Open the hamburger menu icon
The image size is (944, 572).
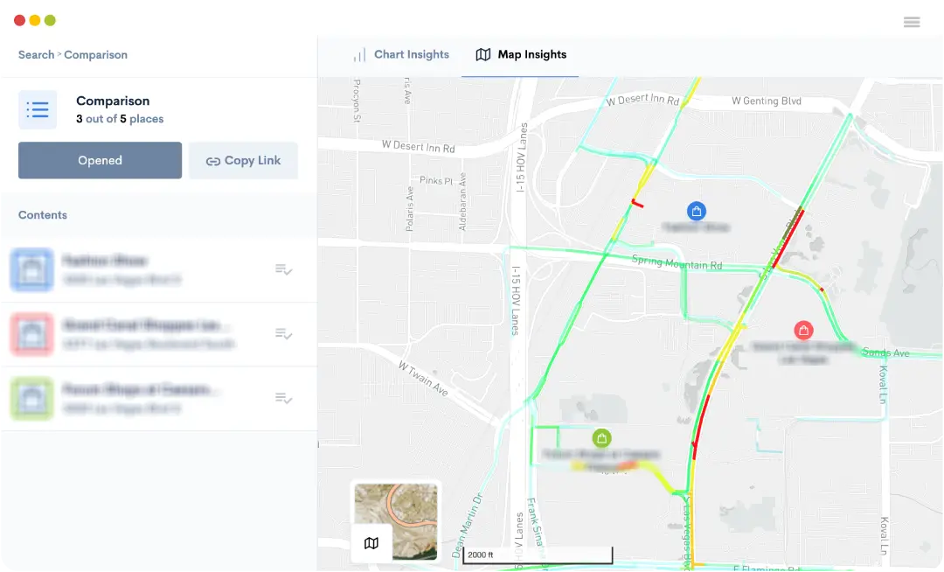point(912,22)
